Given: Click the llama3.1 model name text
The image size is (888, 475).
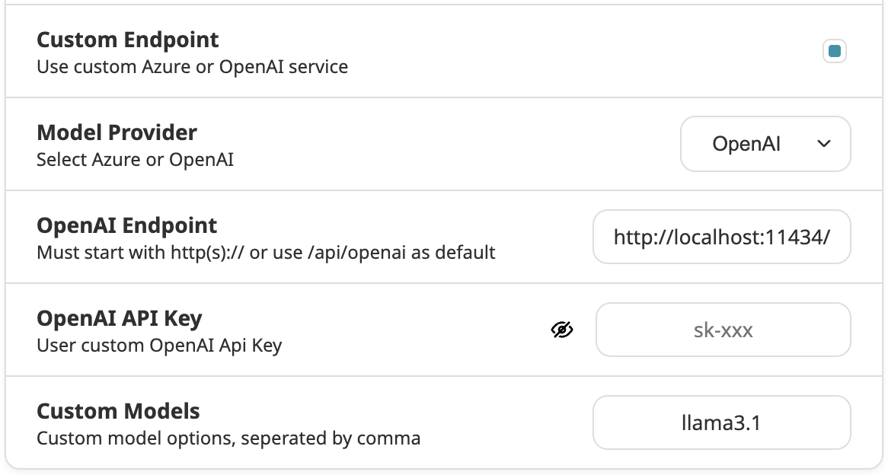Looking at the screenshot, I should pyautogui.click(x=721, y=422).
